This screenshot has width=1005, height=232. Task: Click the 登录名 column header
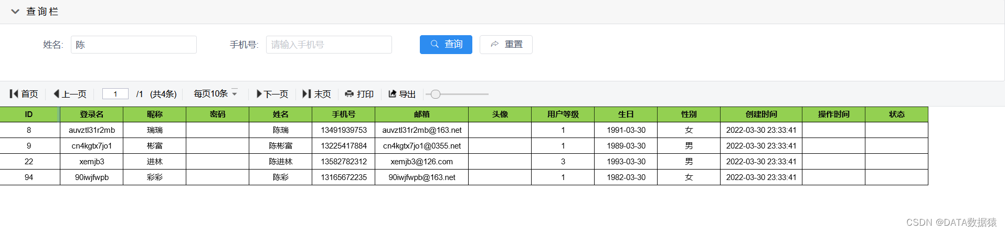(x=91, y=114)
